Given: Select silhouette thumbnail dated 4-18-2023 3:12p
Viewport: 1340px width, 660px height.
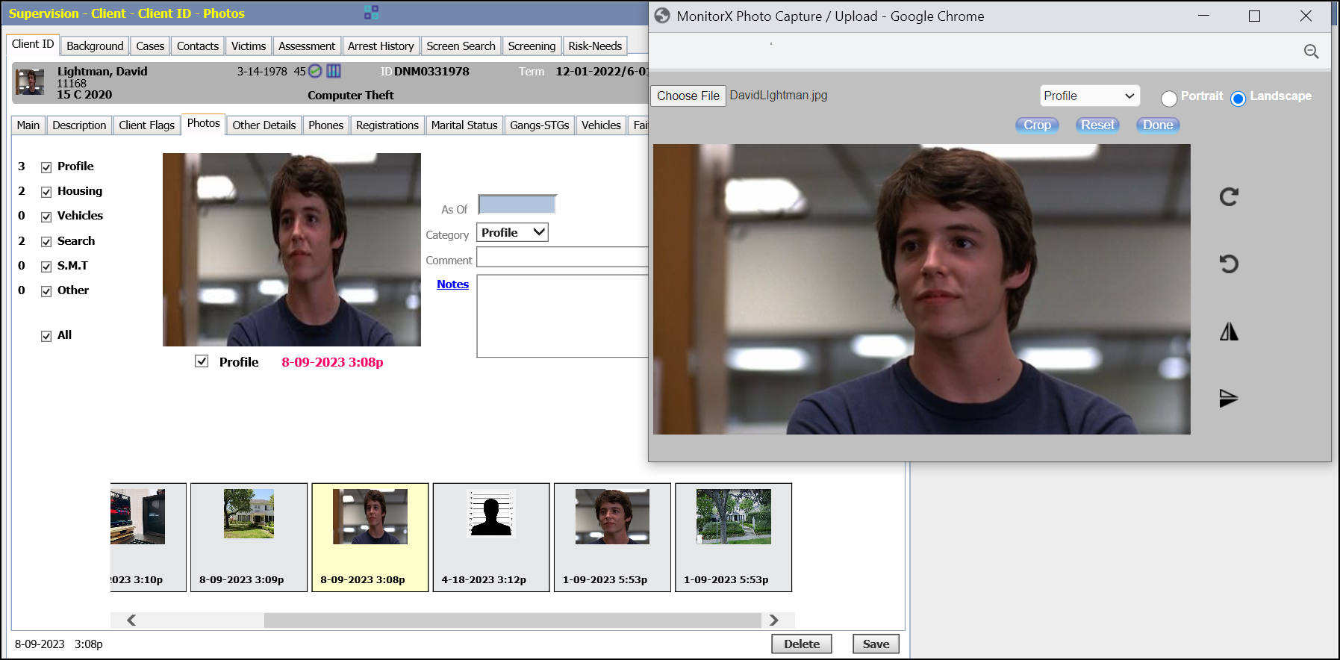Looking at the screenshot, I should pyautogui.click(x=491, y=537).
